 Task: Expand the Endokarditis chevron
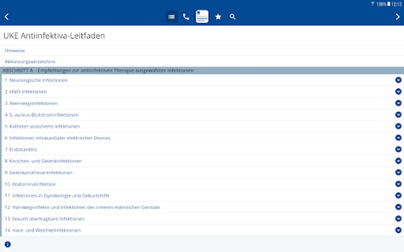(398, 149)
